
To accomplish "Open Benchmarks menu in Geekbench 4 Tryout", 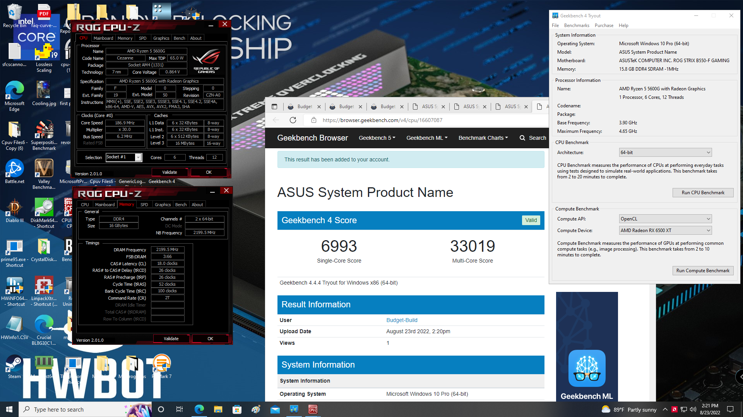I will (x=577, y=25).
